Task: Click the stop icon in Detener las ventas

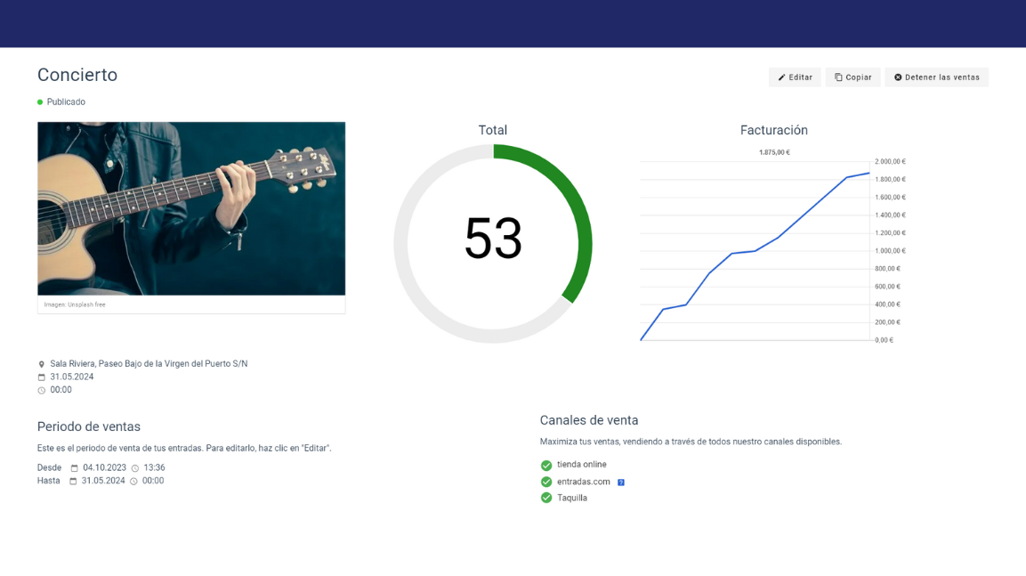Action: (898, 77)
